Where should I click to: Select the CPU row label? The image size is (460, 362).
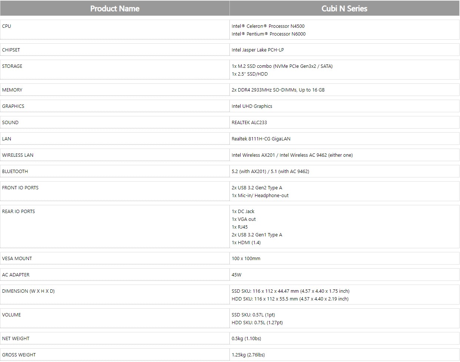click(x=7, y=26)
